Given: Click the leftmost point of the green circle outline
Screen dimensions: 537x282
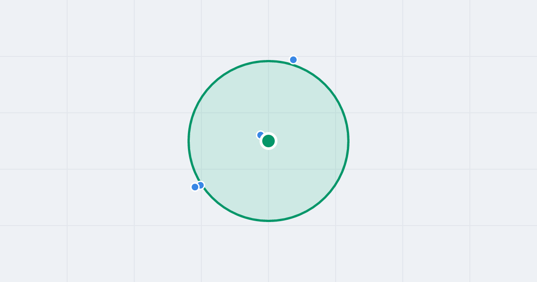Looking at the screenshot, I should 189,141.
